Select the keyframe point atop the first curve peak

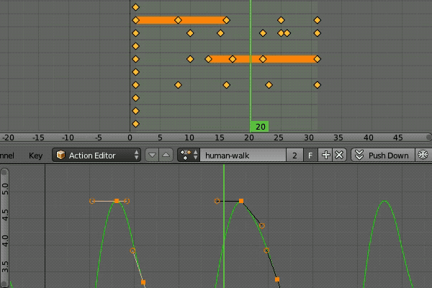point(117,201)
